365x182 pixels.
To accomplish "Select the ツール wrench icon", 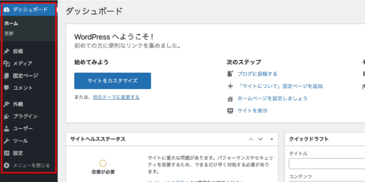I will (x=7, y=141).
